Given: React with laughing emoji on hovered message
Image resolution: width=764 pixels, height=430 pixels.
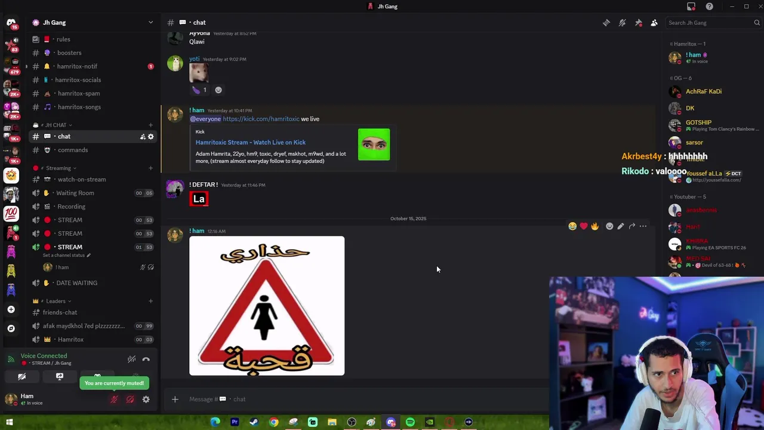Looking at the screenshot, I should point(572,226).
